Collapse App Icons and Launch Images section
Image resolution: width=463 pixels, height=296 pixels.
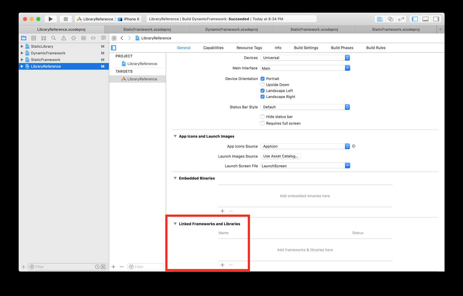[175, 136]
